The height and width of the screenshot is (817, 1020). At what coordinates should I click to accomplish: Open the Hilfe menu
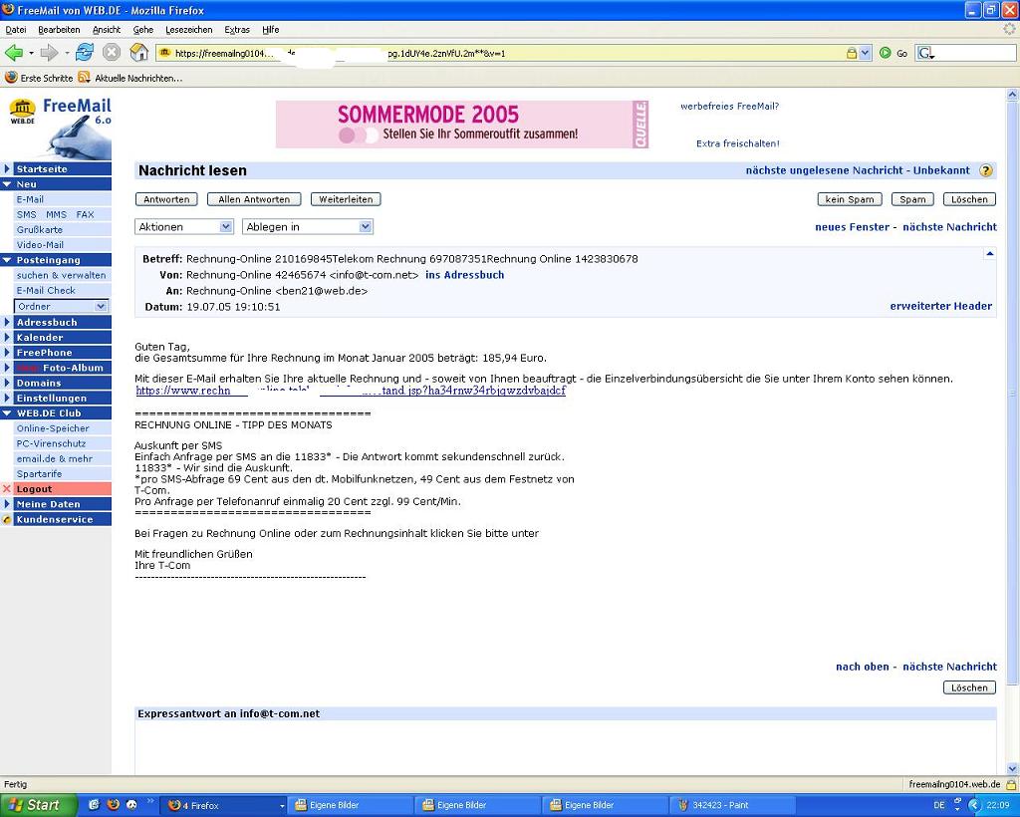(x=271, y=30)
